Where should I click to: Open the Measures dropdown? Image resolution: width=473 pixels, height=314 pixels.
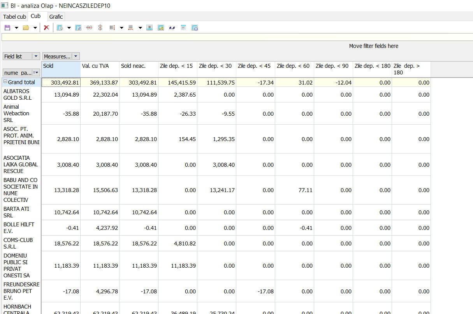[x=76, y=56]
